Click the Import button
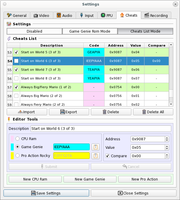The height and width of the screenshot is (200, 180). pyautogui.click(x=27, y=112)
